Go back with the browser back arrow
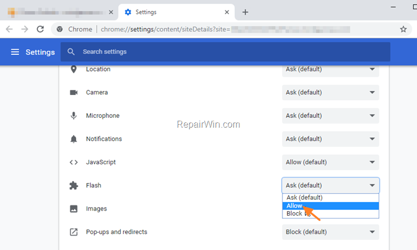 (x=9, y=29)
